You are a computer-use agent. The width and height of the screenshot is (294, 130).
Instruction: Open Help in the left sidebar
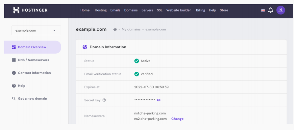[x=22, y=86]
